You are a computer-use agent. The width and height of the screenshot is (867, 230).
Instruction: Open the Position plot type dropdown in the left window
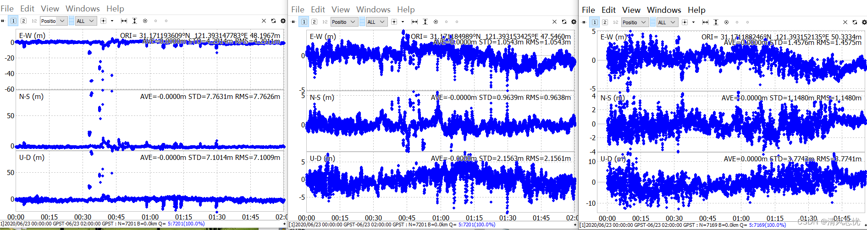click(x=54, y=21)
